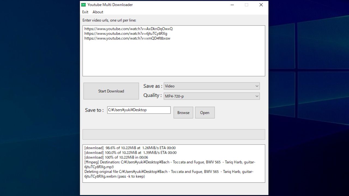The image size is (349, 196).
Task: Open the Quality MP4-720-p dropdown
Action: [212, 96]
